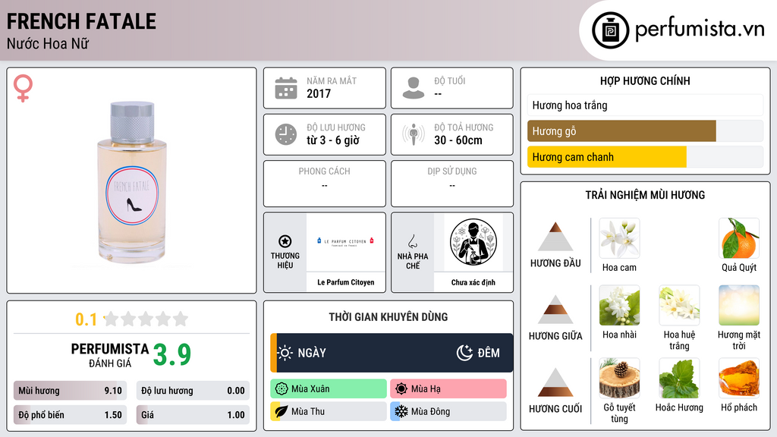The width and height of the screenshot is (777, 437).
Task: Click the Phong cách box
Action: coord(325,184)
